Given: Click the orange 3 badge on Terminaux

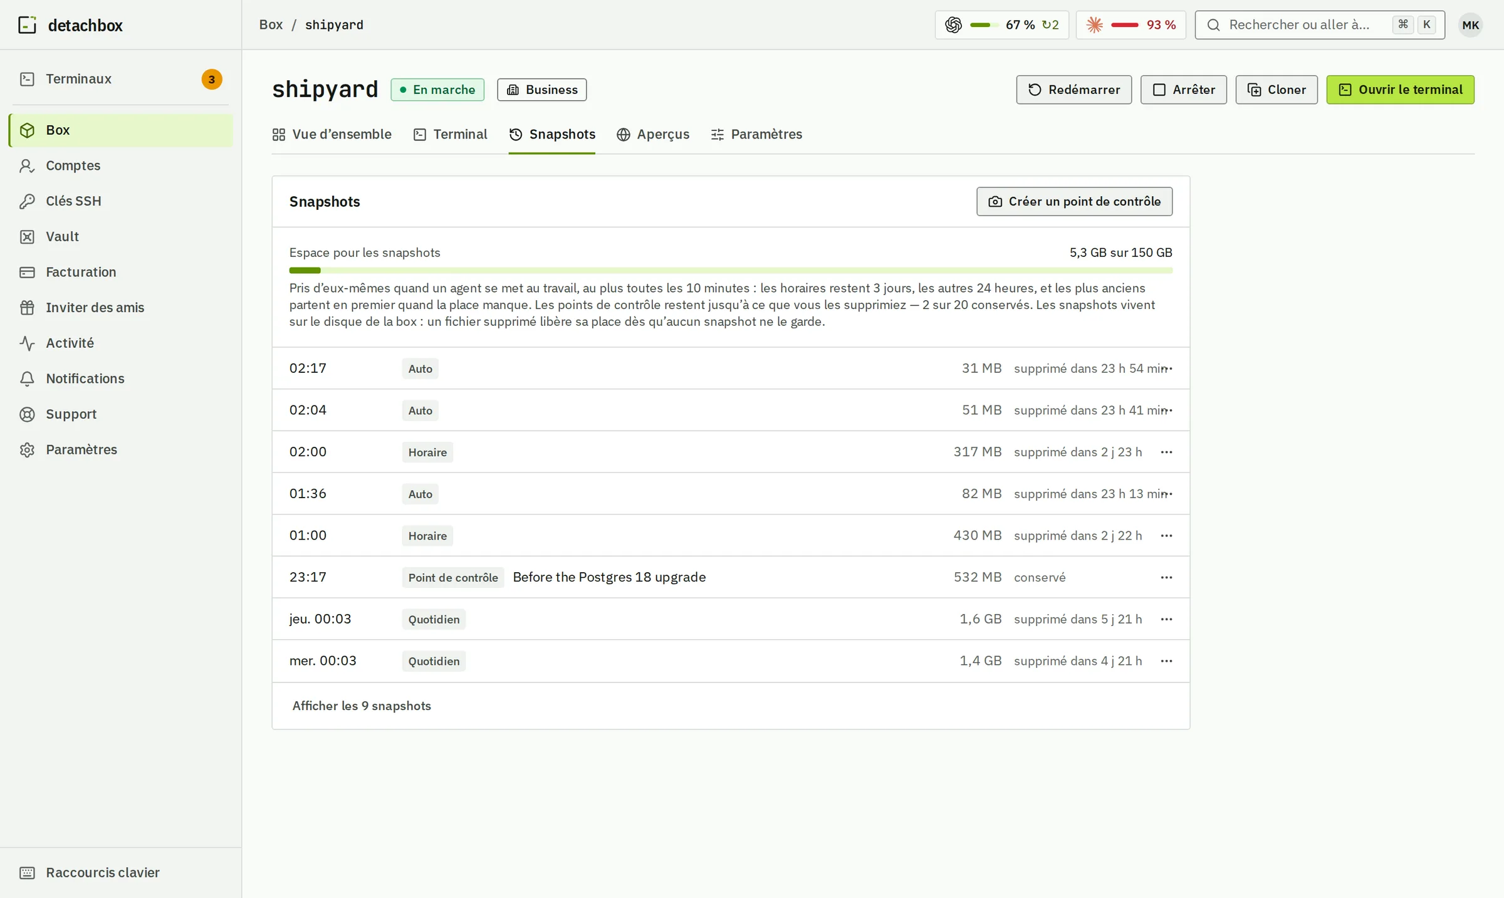Looking at the screenshot, I should pyautogui.click(x=212, y=80).
